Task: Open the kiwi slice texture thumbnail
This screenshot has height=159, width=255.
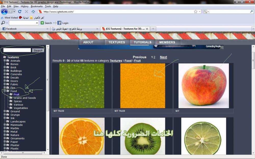Action: point(143,136)
